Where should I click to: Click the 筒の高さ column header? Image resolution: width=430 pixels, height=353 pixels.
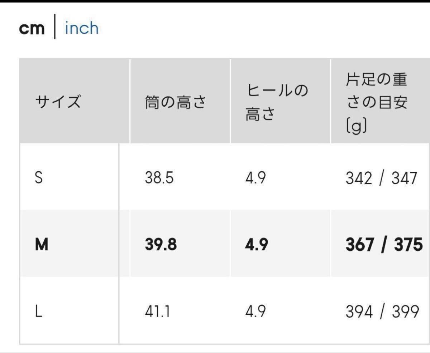pyautogui.click(x=175, y=102)
